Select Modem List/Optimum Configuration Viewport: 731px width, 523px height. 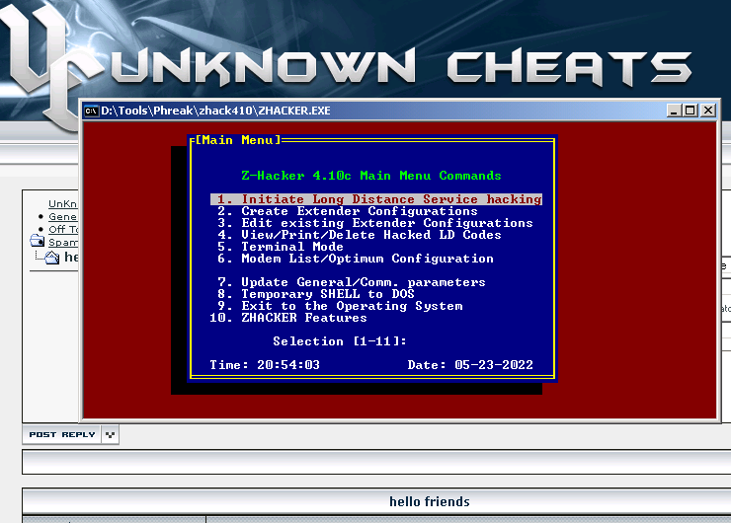(356, 259)
